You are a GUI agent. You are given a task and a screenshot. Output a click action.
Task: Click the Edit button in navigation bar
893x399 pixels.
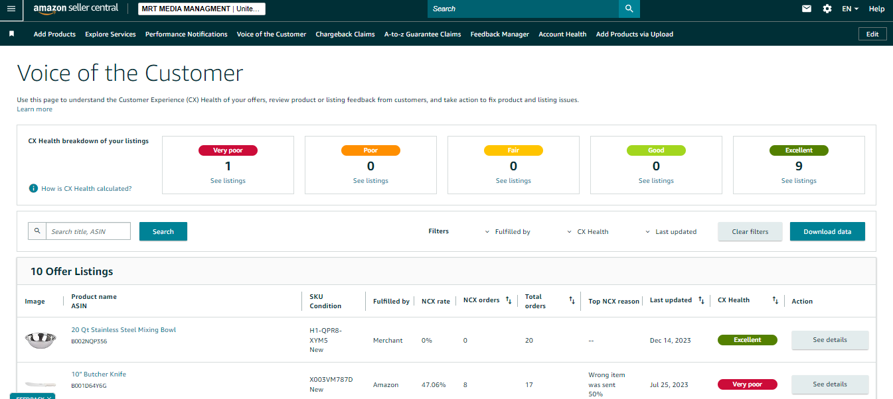pyautogui.click(x=872, y=34)
